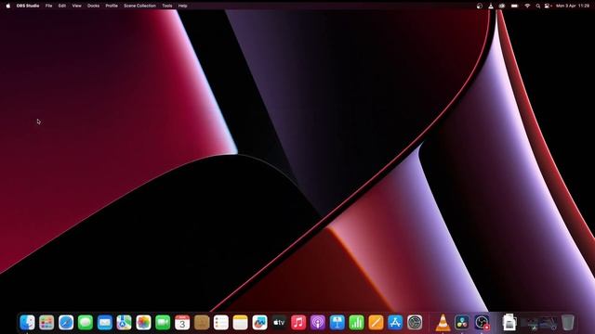Open the Podcasts app in the dock
The height and width of the screenshot is (334, 595).
(x=318, y=323)
